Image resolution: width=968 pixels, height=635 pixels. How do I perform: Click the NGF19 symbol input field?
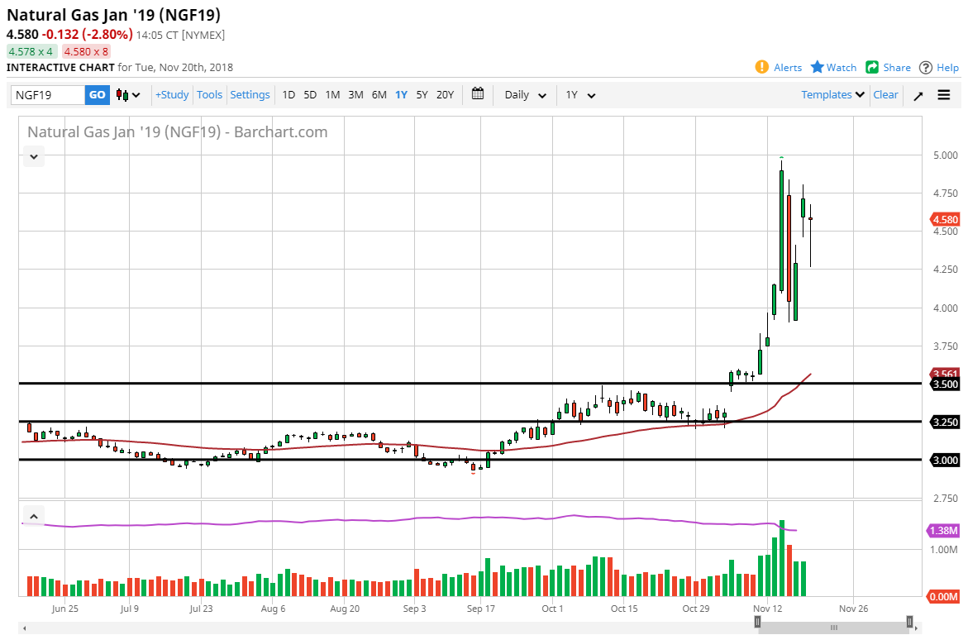tap(48, 95)
